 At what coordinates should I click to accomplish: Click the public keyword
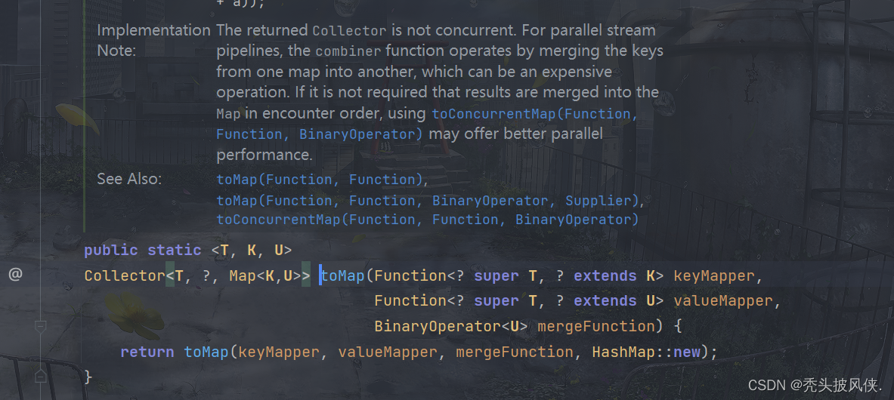110,250
